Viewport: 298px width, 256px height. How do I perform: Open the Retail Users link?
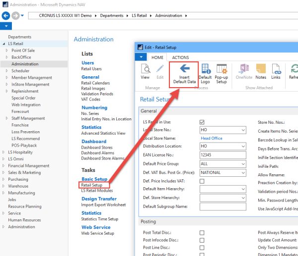click(x=91, y=69)
